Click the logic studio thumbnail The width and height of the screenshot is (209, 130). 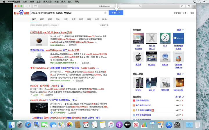click(178, 82)
